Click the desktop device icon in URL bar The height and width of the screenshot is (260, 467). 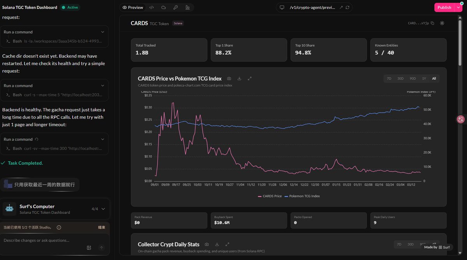coord(282,7)
